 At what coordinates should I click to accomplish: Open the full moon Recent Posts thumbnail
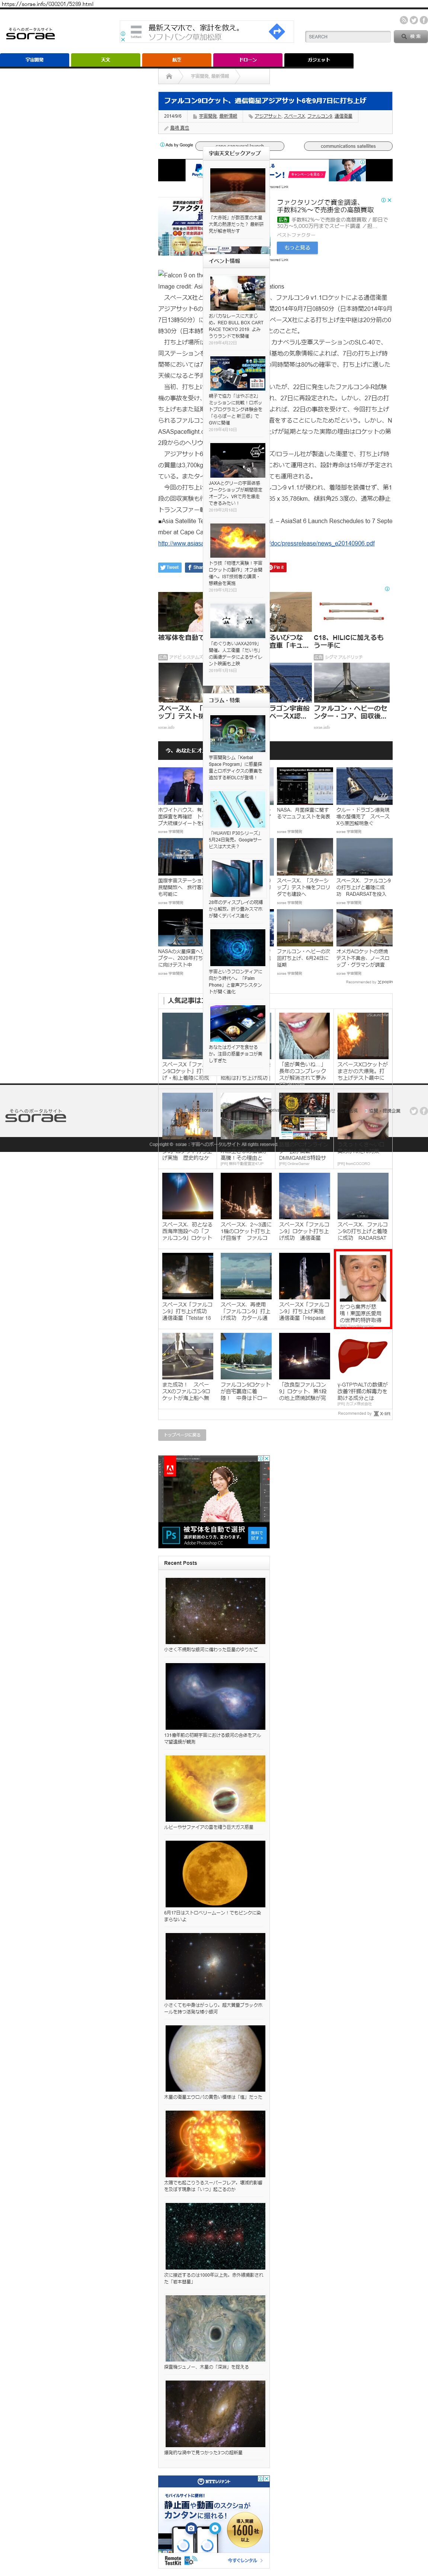(215, 1874)
